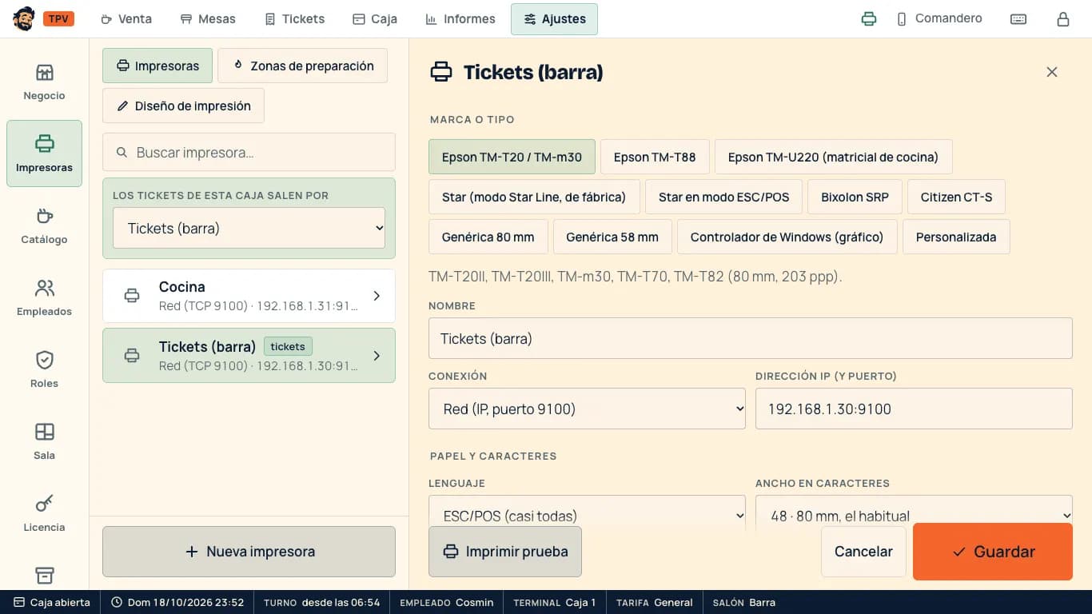Click the TPV orange badge

[58, 18]
